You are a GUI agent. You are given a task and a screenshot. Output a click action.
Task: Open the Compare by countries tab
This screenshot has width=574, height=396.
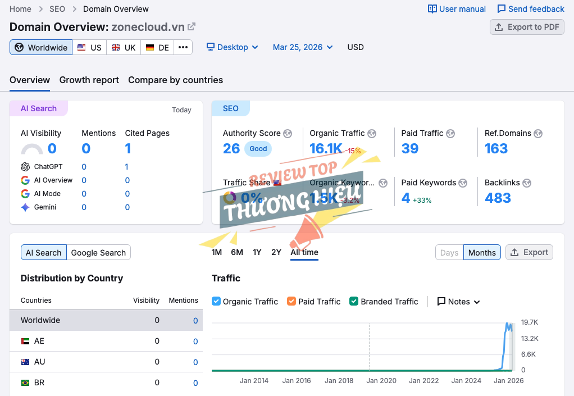[x=175, y=80]
